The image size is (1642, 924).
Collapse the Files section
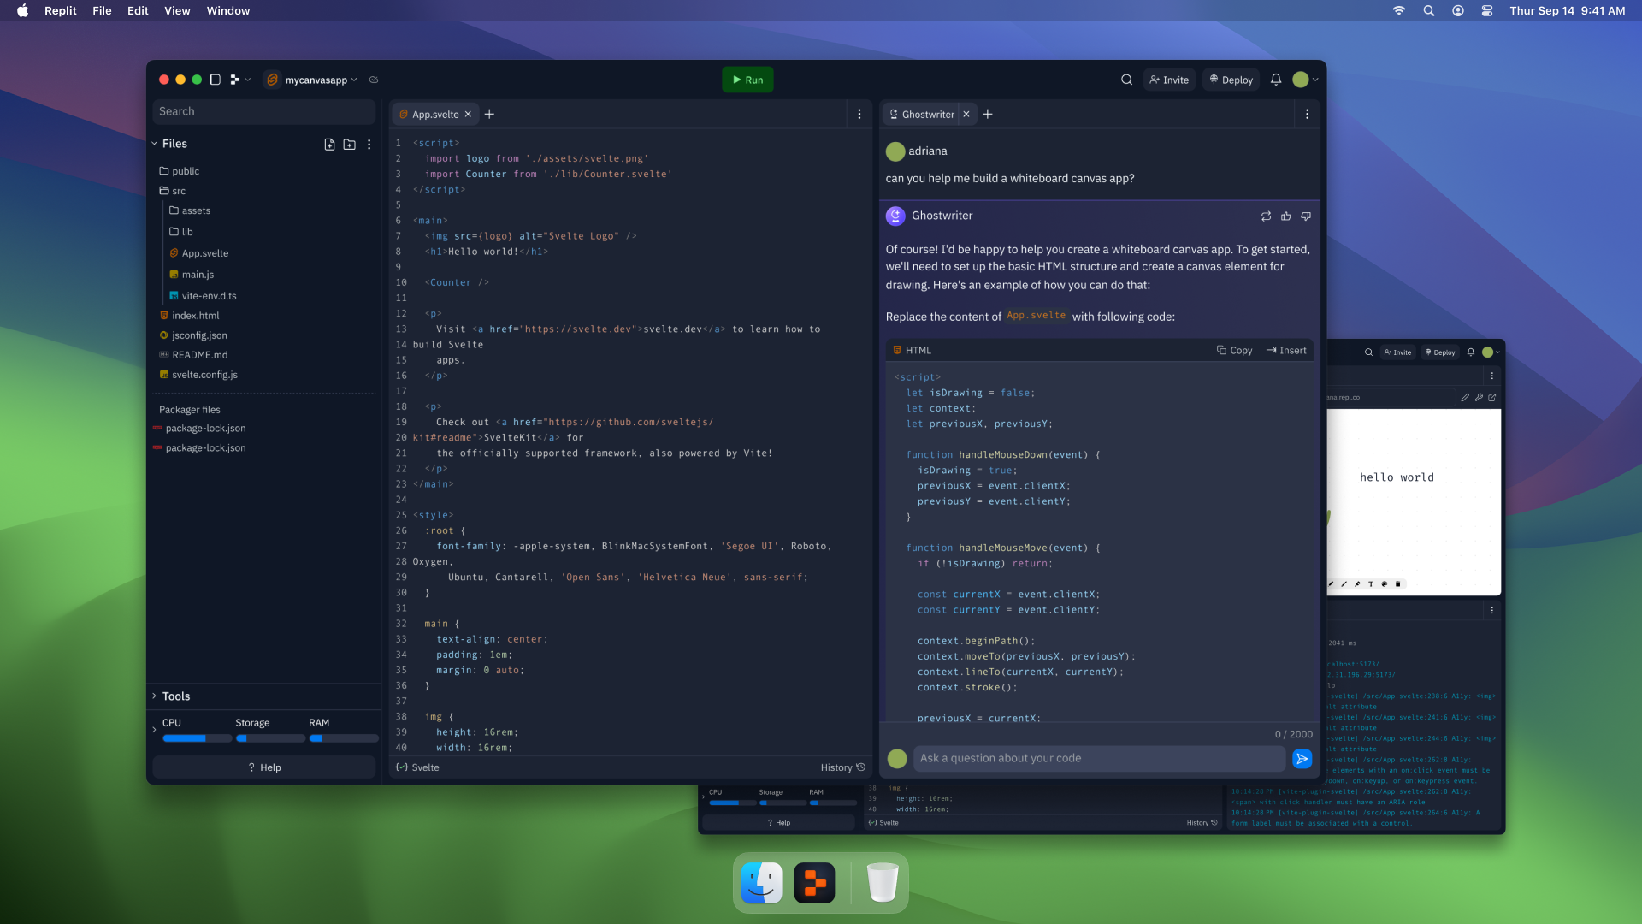(x=155, y=144)
